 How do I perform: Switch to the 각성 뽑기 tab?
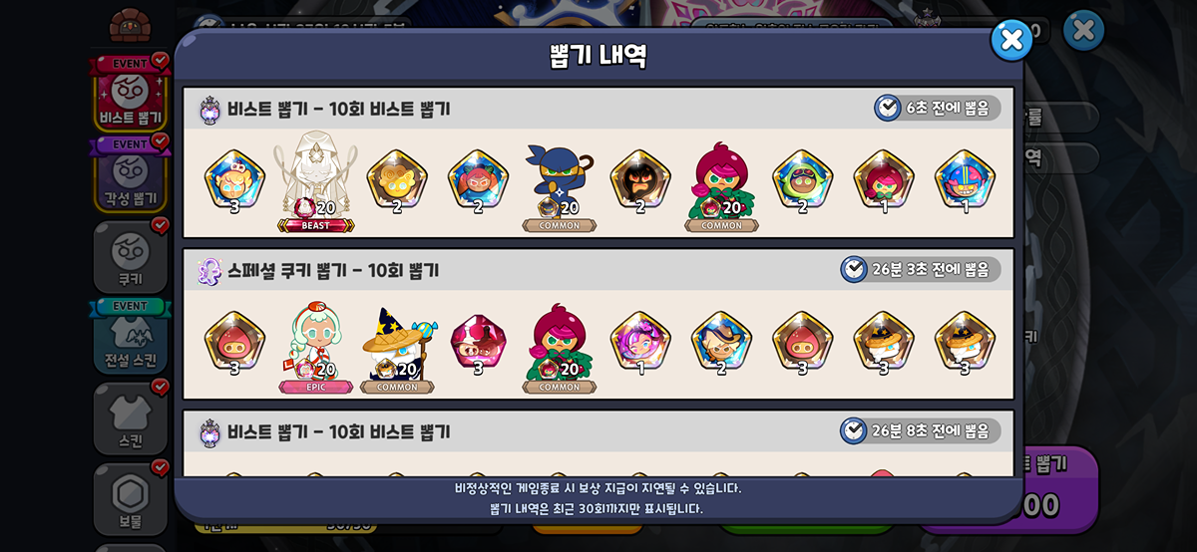(131, 173)
